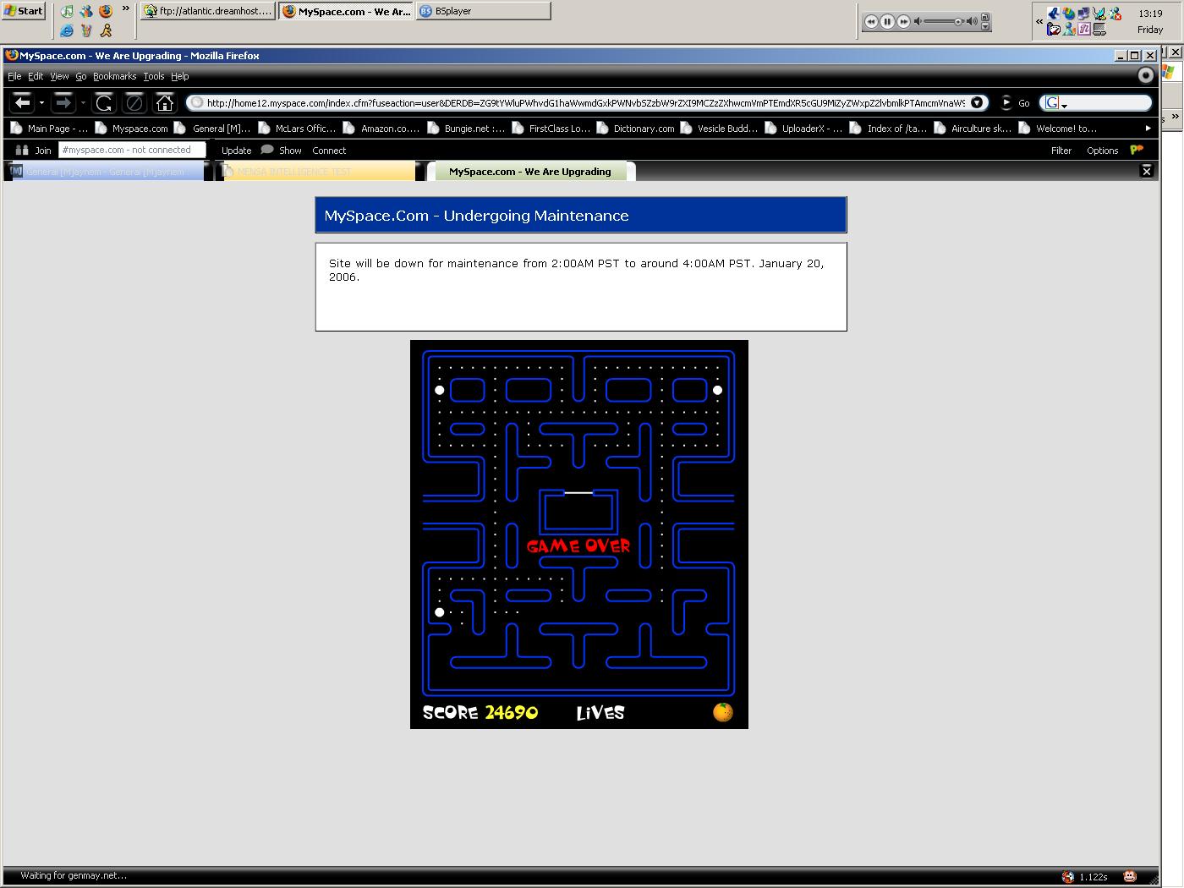
Task: Select the MySpace.com - We Are Upgrading tab
Action: pos(531,172)
